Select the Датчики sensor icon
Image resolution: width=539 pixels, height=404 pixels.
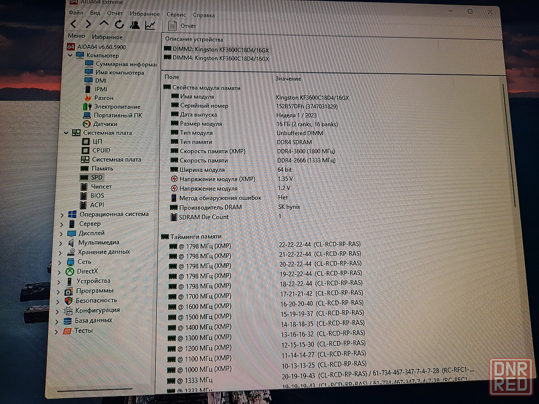87,124
